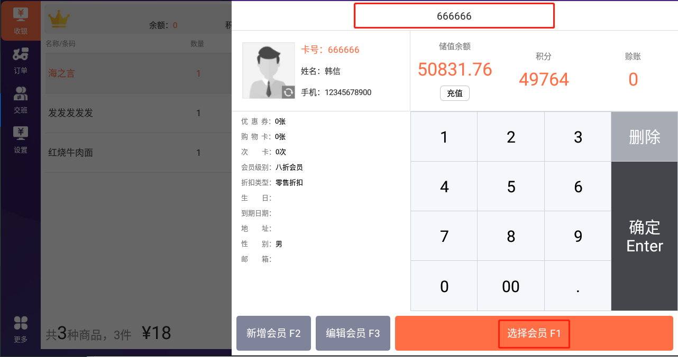Click the 删除 delete key

pyautogui.click(x=644, y=137)
